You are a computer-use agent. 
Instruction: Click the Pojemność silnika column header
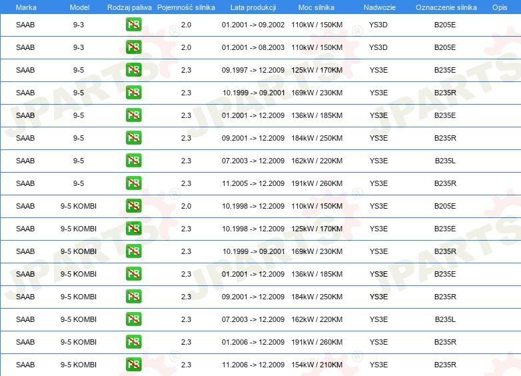coord(186,7)
